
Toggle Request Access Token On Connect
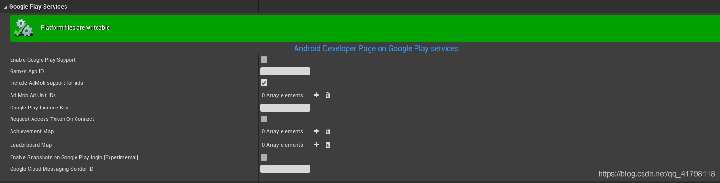[264, 119]
